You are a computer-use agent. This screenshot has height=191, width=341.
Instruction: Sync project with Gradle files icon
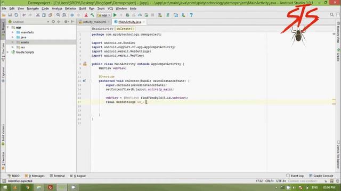click(x=168, y=15)
